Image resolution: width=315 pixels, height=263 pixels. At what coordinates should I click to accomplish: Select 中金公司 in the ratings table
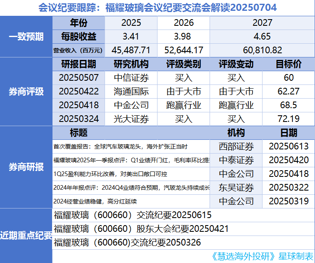131,105
